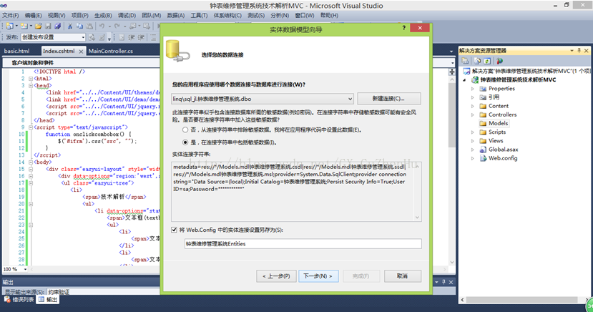Collapse the head tag outlining on line 3
The width and height of the screenshot is (593, 312).
31,85
